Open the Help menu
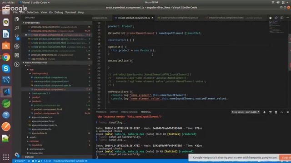The image size is (291, 163). click(x=81, y=12)
